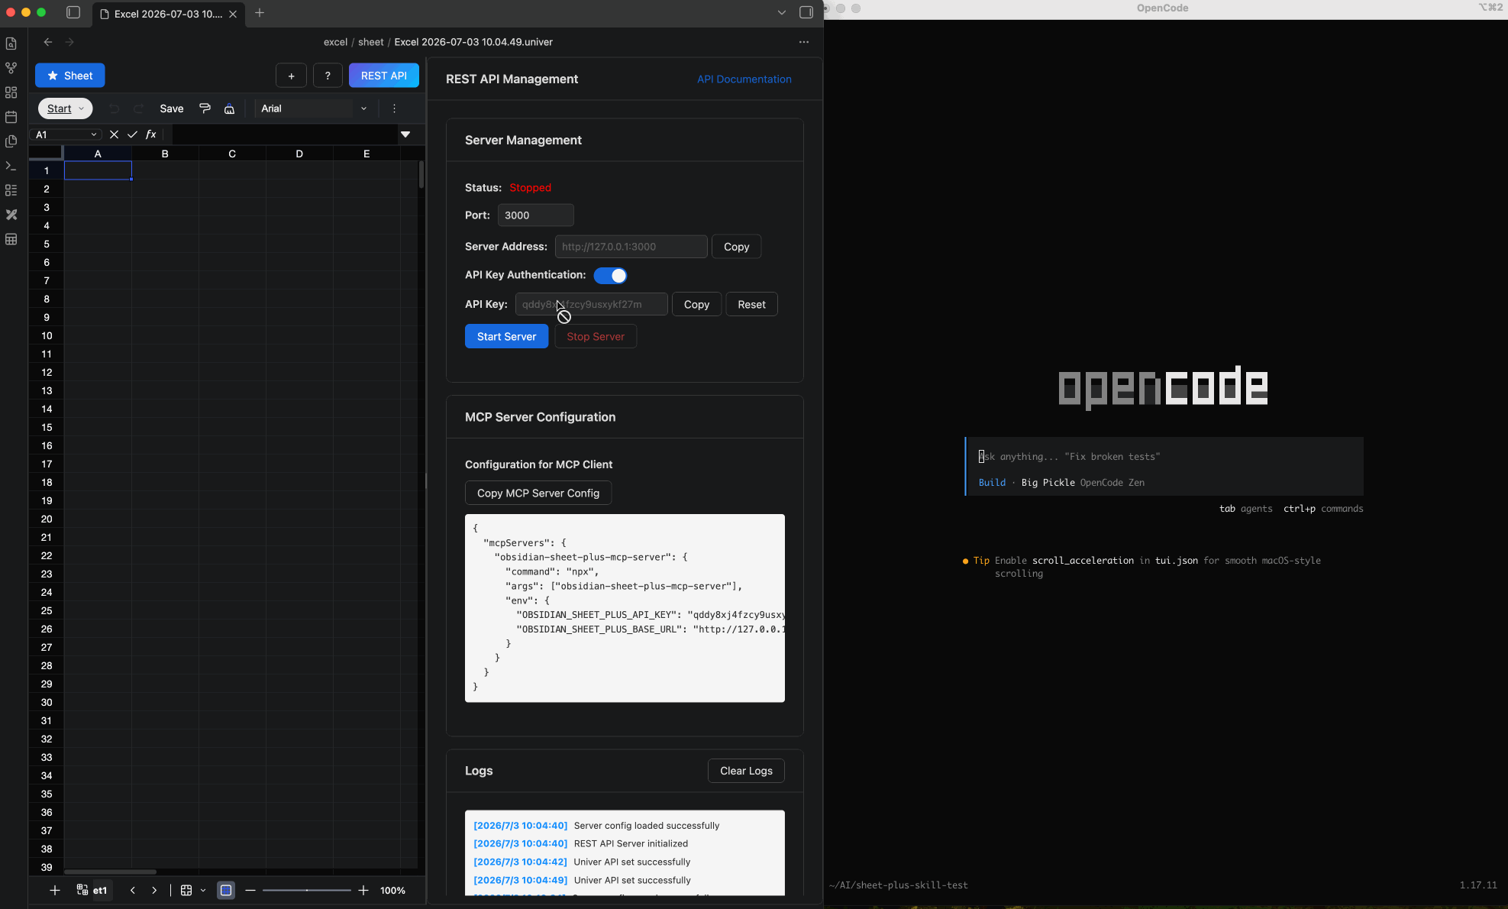
Task: Click zoom in plus in status bar
Action: [363, 890]
